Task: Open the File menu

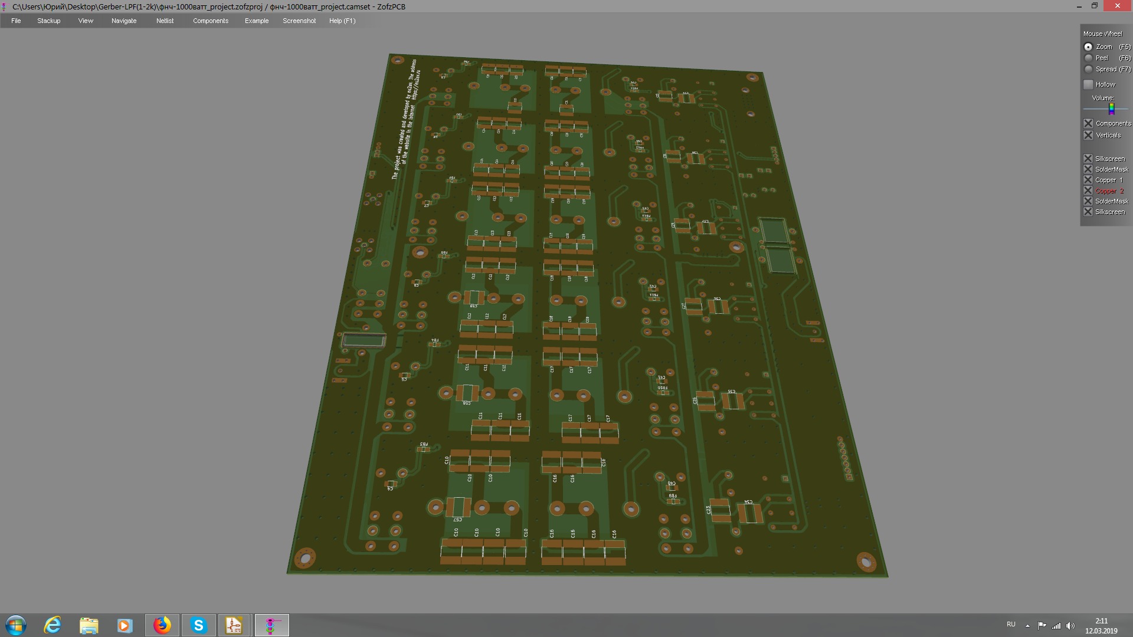Action: (16, 21)
